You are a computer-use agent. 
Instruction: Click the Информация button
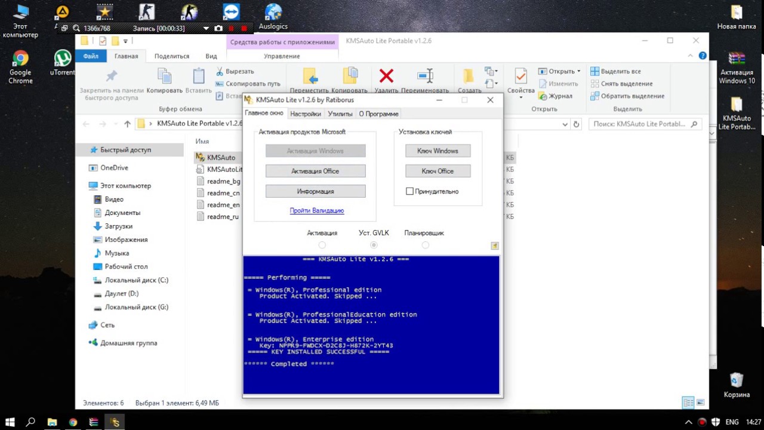315,192
